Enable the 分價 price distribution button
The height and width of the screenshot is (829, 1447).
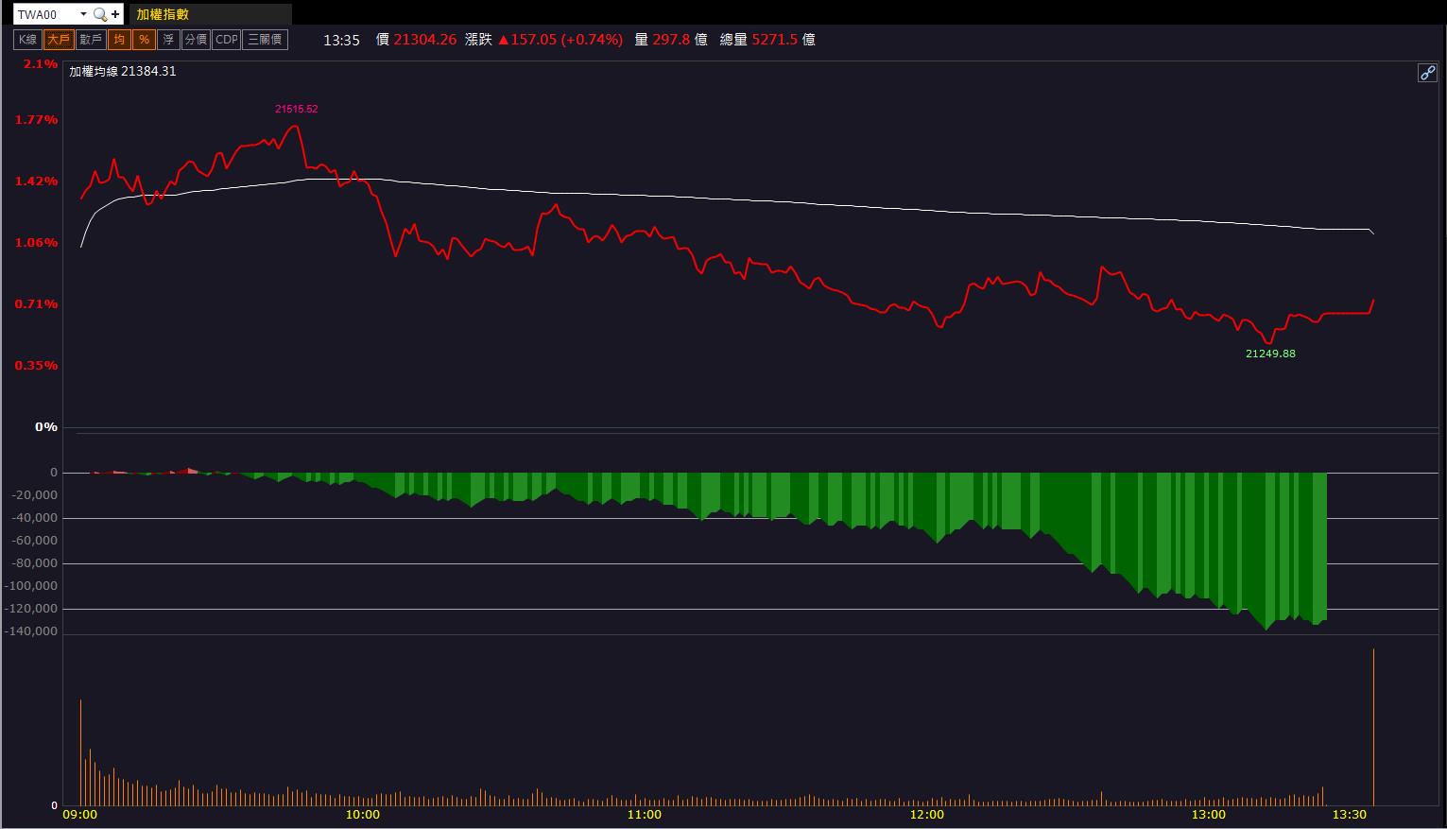[196, 40]
